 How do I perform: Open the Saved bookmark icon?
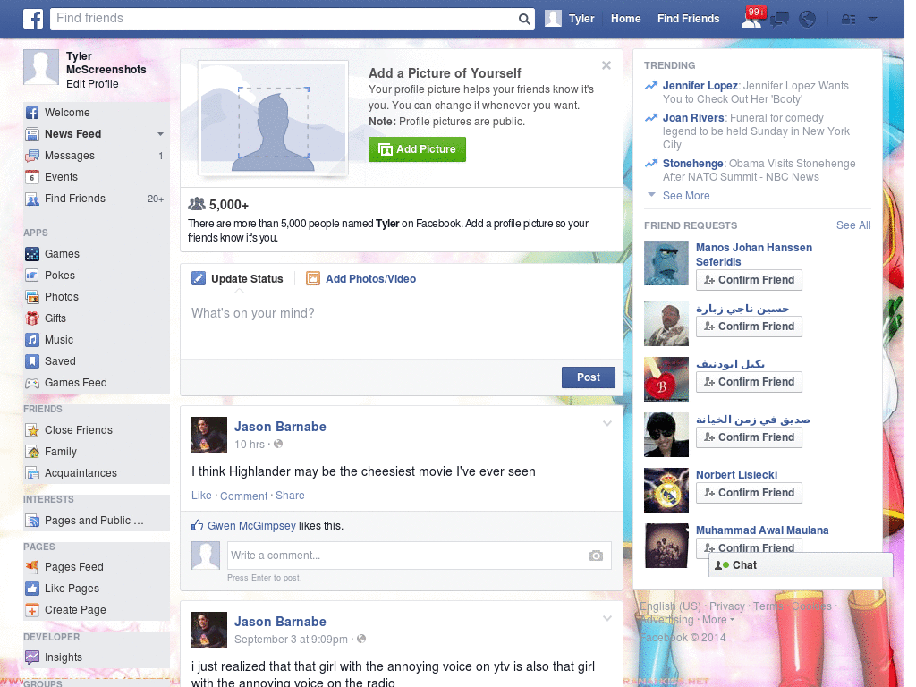pyautogui.click(x=32, y=361)
